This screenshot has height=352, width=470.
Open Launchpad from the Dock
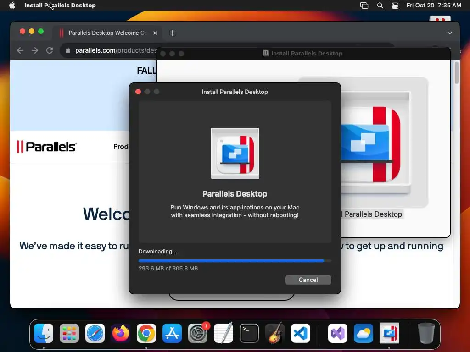click(x=69, y=333)
